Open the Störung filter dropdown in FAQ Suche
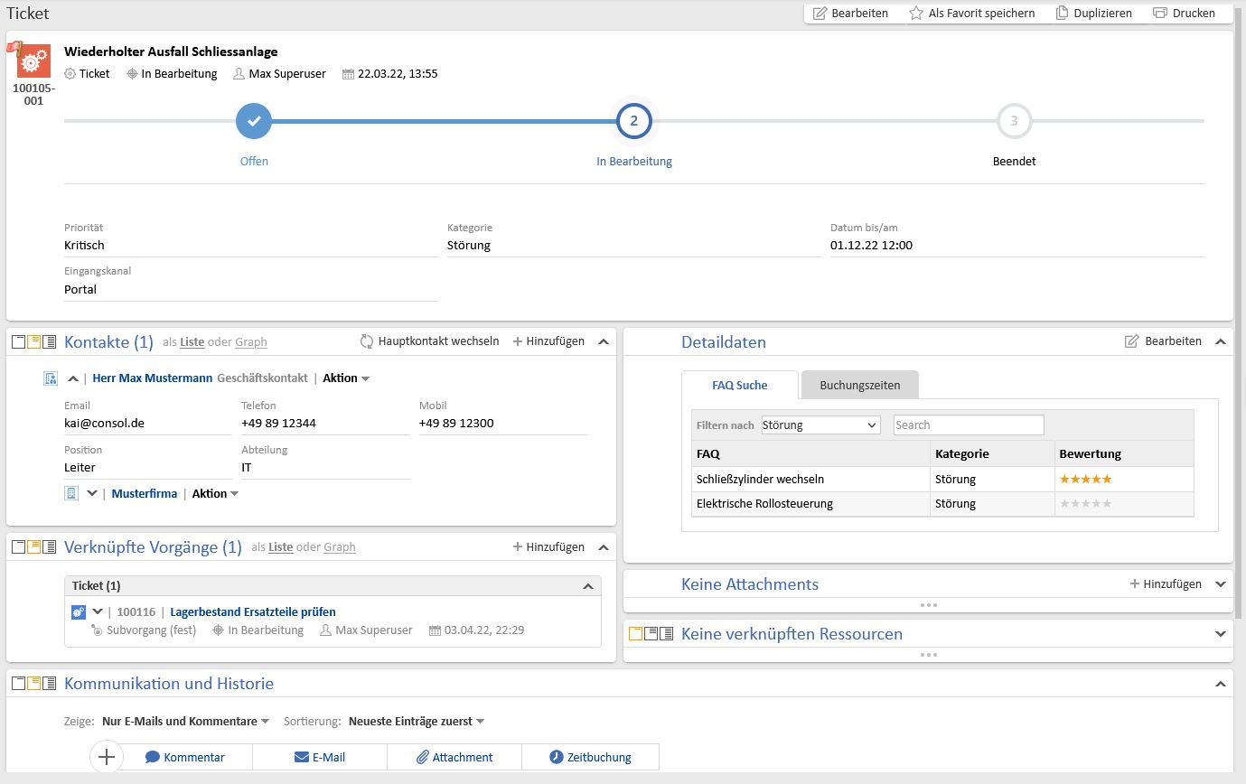The image size is (1246, 784). tap(819, 425)
